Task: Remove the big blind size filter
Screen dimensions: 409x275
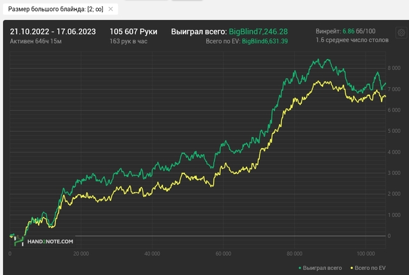Action: 110,9
